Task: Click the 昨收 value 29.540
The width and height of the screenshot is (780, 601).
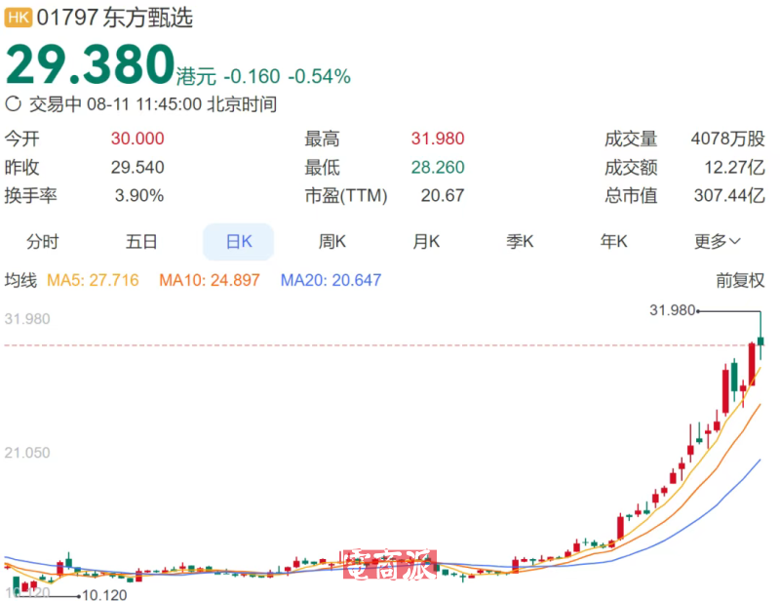Action: pos(137,167)
